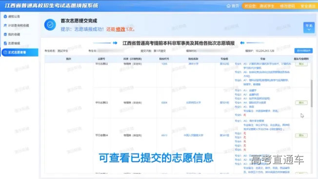Viewport: 318px width, 179px height.
Task: Click the IP value 10.224.243.128
Action: pos(265,51)
